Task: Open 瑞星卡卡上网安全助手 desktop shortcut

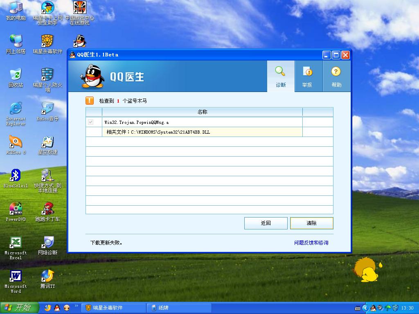Action: point(47,13)
